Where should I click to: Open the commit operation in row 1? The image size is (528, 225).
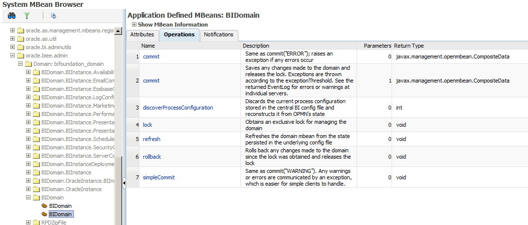(x=151, y=57)
